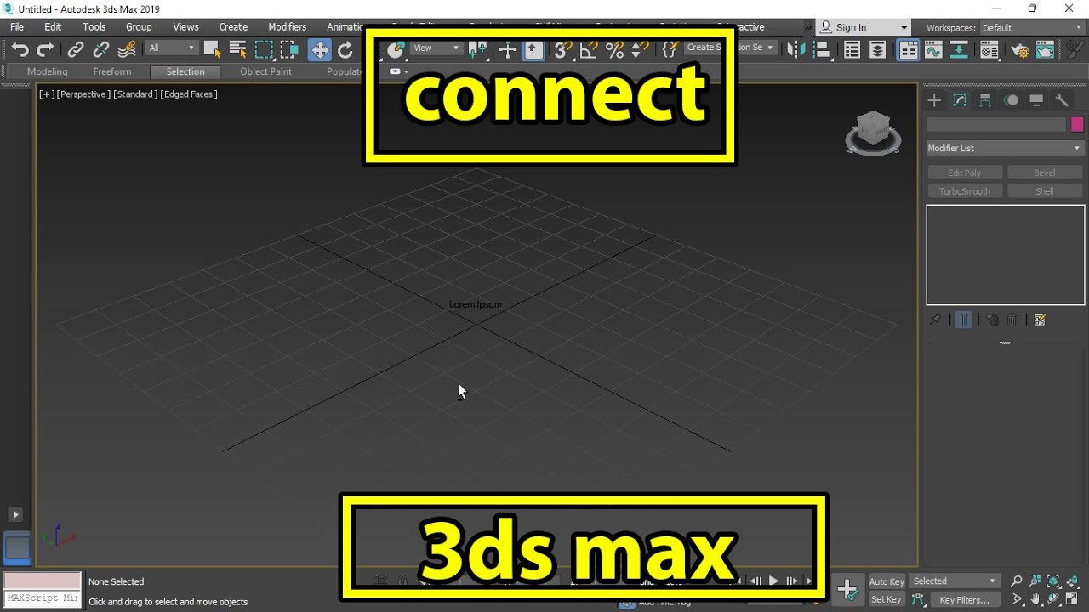This screenshot has width=1089, height=612.
Task: Use the Unlink Selection tool
Action: 101,49
